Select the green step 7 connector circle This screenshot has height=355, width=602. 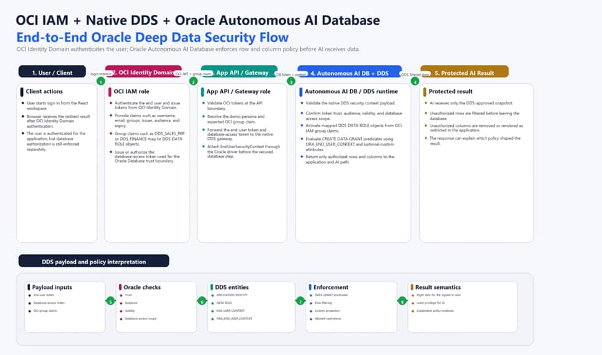[301, 301]
